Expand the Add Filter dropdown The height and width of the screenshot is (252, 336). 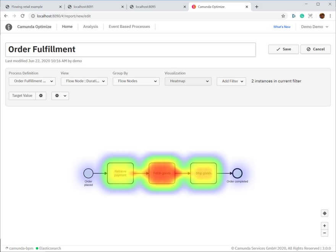coord(231,81)
